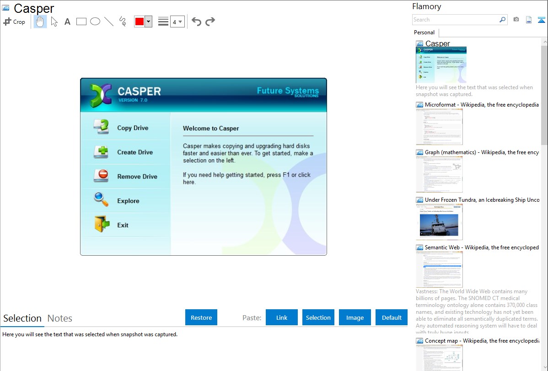This screenshot has height=371, width=548.
Task: Click the Create Drive icon in Casper
Action: pos(101,152)
